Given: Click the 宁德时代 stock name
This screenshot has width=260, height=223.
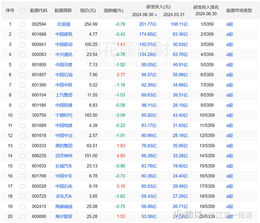Looking at the screenshot, I should click(x=64, y=115).
